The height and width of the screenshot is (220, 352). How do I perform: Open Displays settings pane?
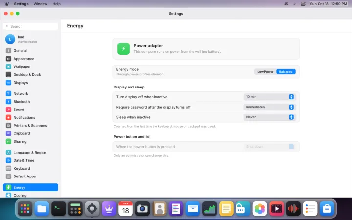pyautogui.click(x=30, y=83)
